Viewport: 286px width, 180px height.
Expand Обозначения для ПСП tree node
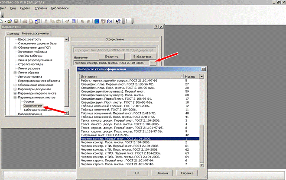(15, 47)
